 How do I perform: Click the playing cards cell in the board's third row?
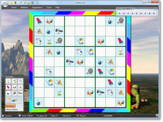[39, 41]
